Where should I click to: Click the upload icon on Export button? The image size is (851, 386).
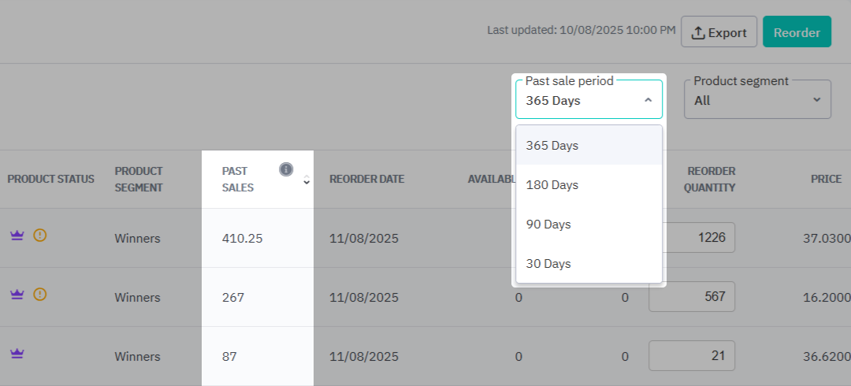(697, 33)
